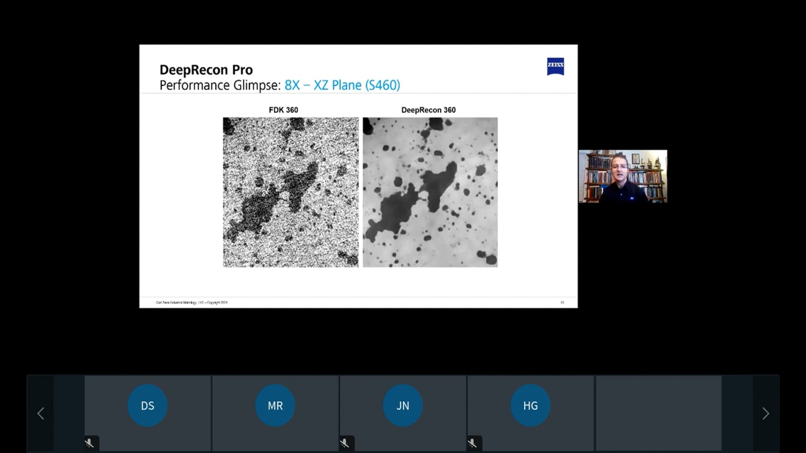Select the DS participant avatar

pos(147,406)
